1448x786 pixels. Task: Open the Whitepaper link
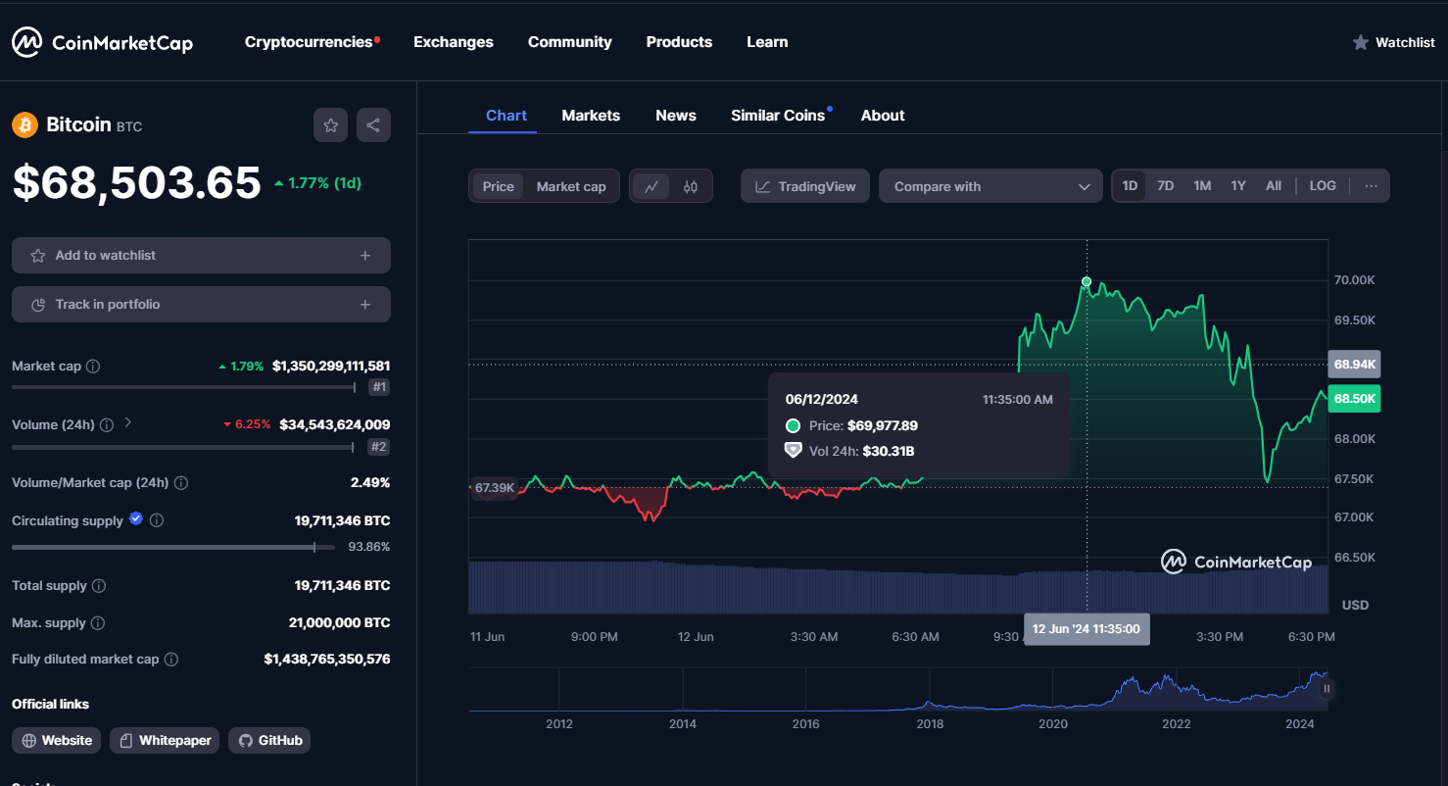click(x=165, y=741)
